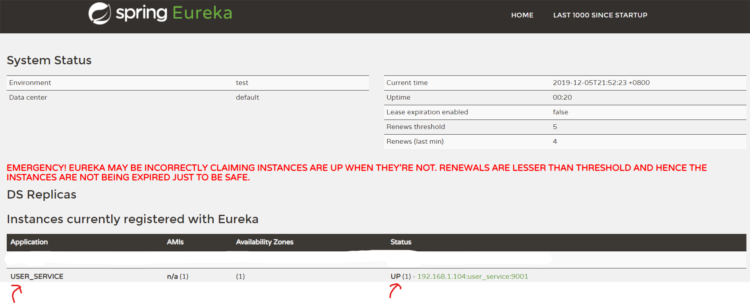Open the HOME navigation item

[x=522, y=15]
